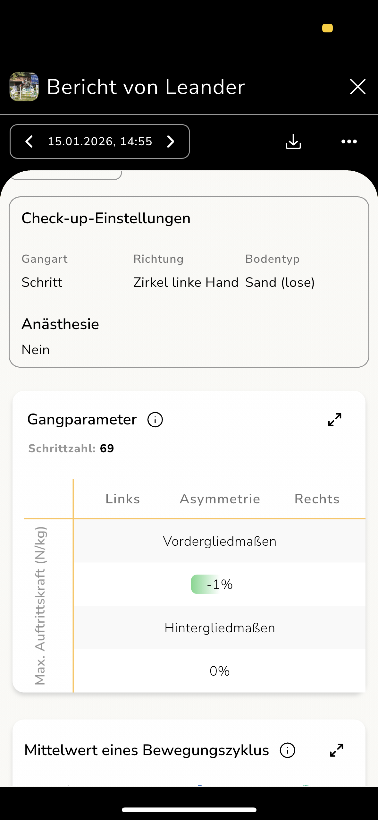Select the Links column header
This screenshot has height=820, width=378.
123,499
